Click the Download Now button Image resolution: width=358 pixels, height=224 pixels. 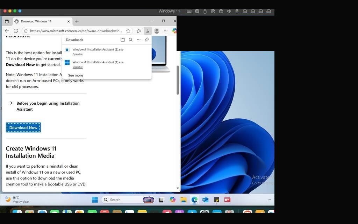tap(23, 127)
